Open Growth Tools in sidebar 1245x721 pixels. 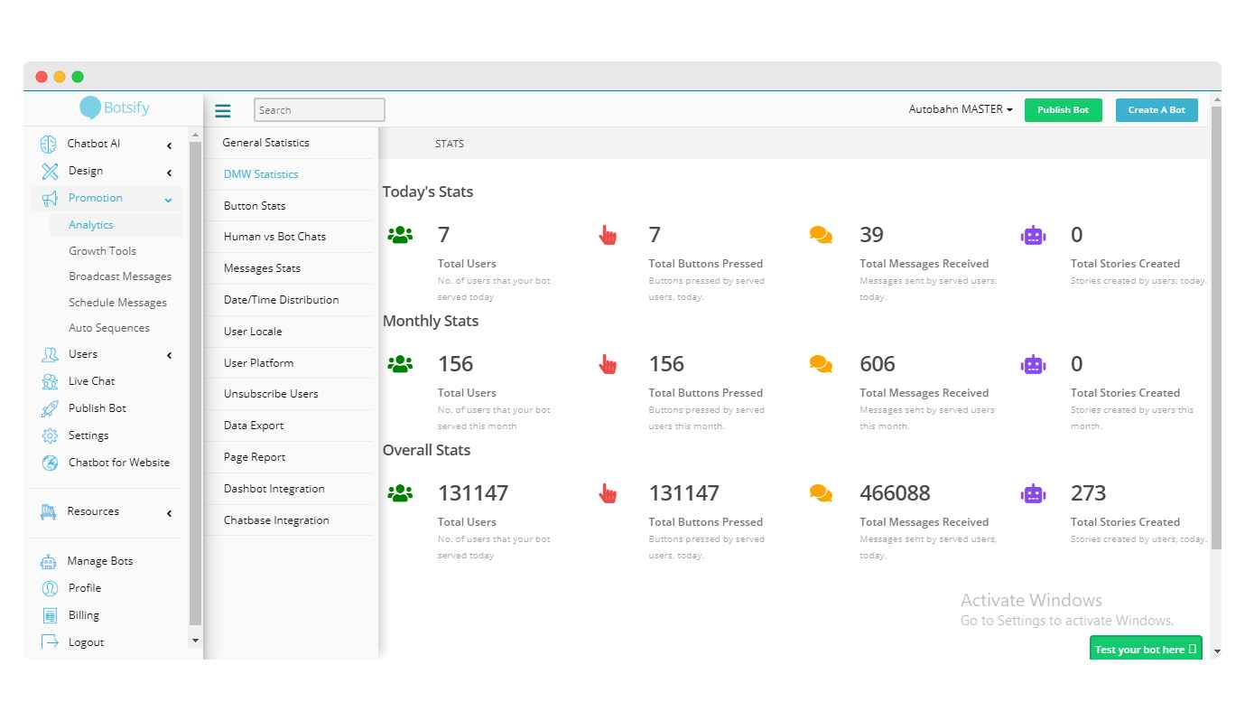coord(102,251)
